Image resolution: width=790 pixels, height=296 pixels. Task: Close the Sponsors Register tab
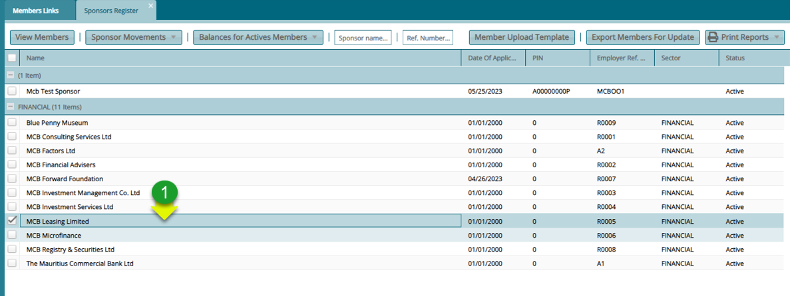tap(150, 5)
